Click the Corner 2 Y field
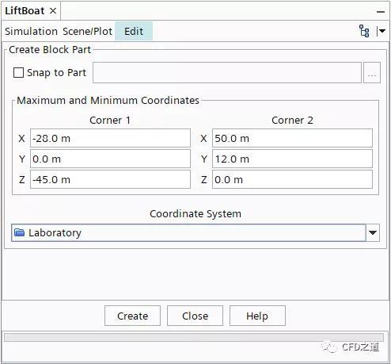Viewport: 391px width, 364px height. point(292,159)
